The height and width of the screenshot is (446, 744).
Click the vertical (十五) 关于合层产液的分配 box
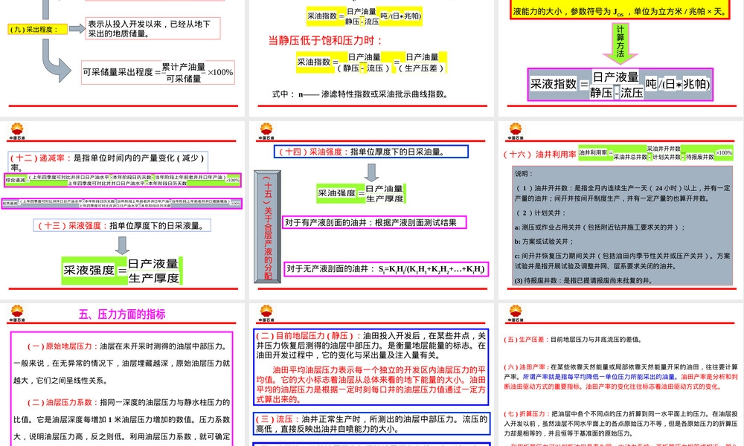[x=268, y=227]
